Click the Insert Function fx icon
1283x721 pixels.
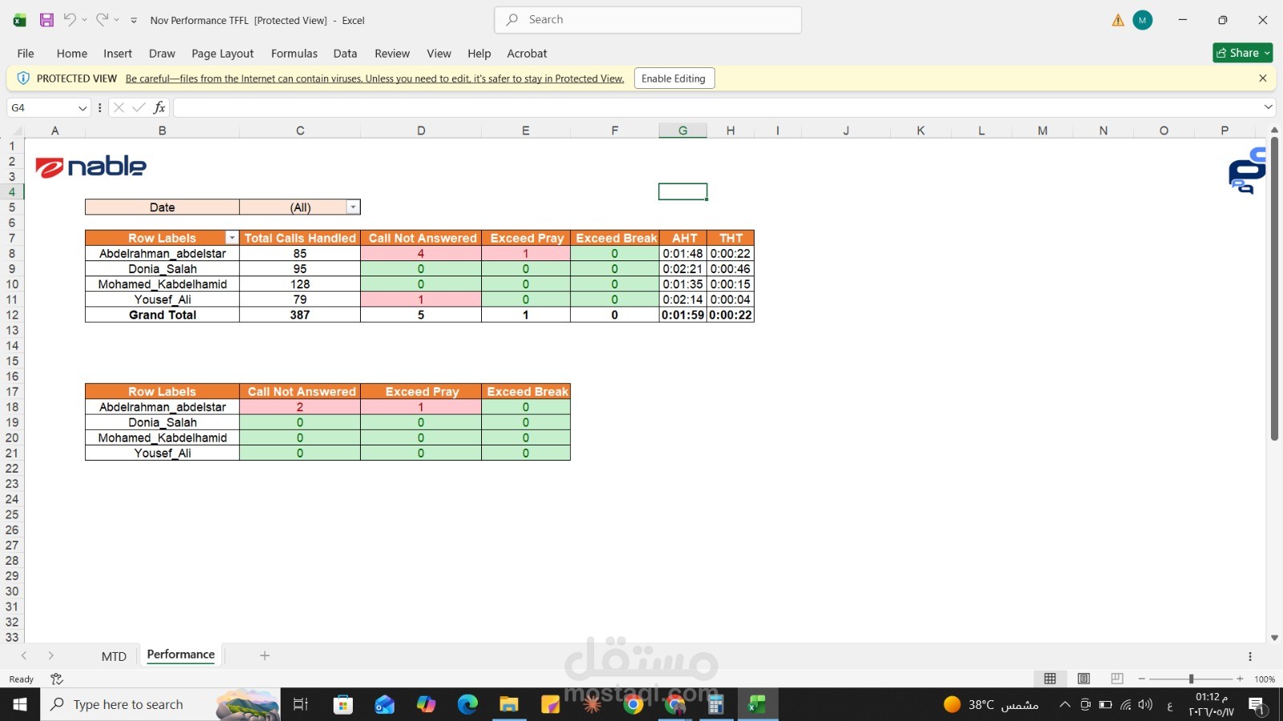(x=160, y=107)
